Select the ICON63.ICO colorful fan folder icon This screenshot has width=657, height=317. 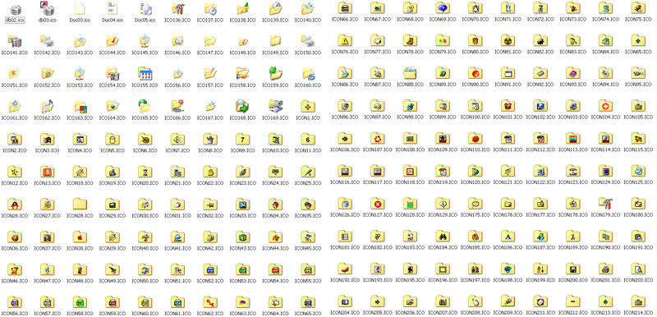pyautogui.click(x=243, y=301)
